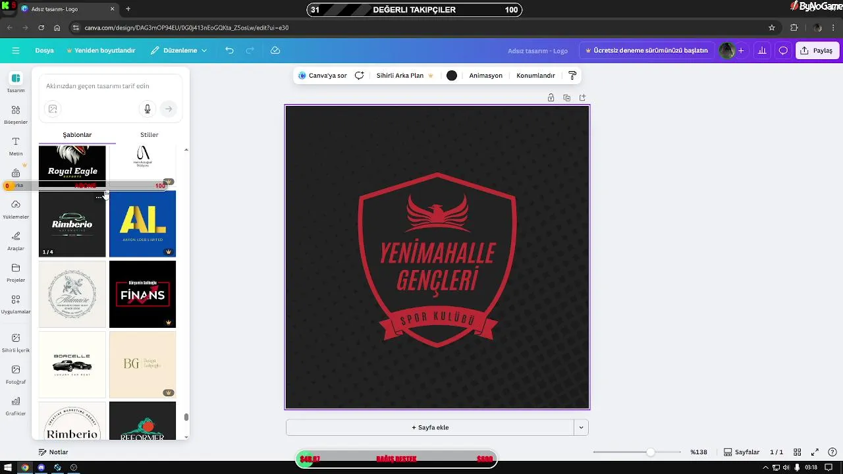Open the help question mark icon

point(832,452)
